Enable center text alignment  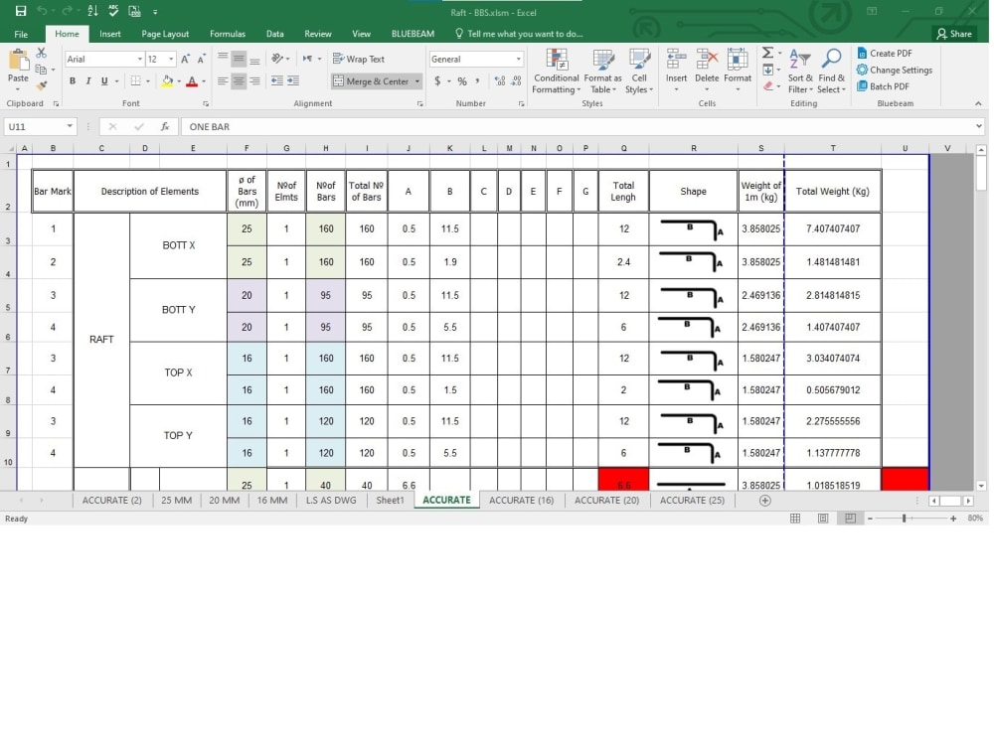point(237,80)
